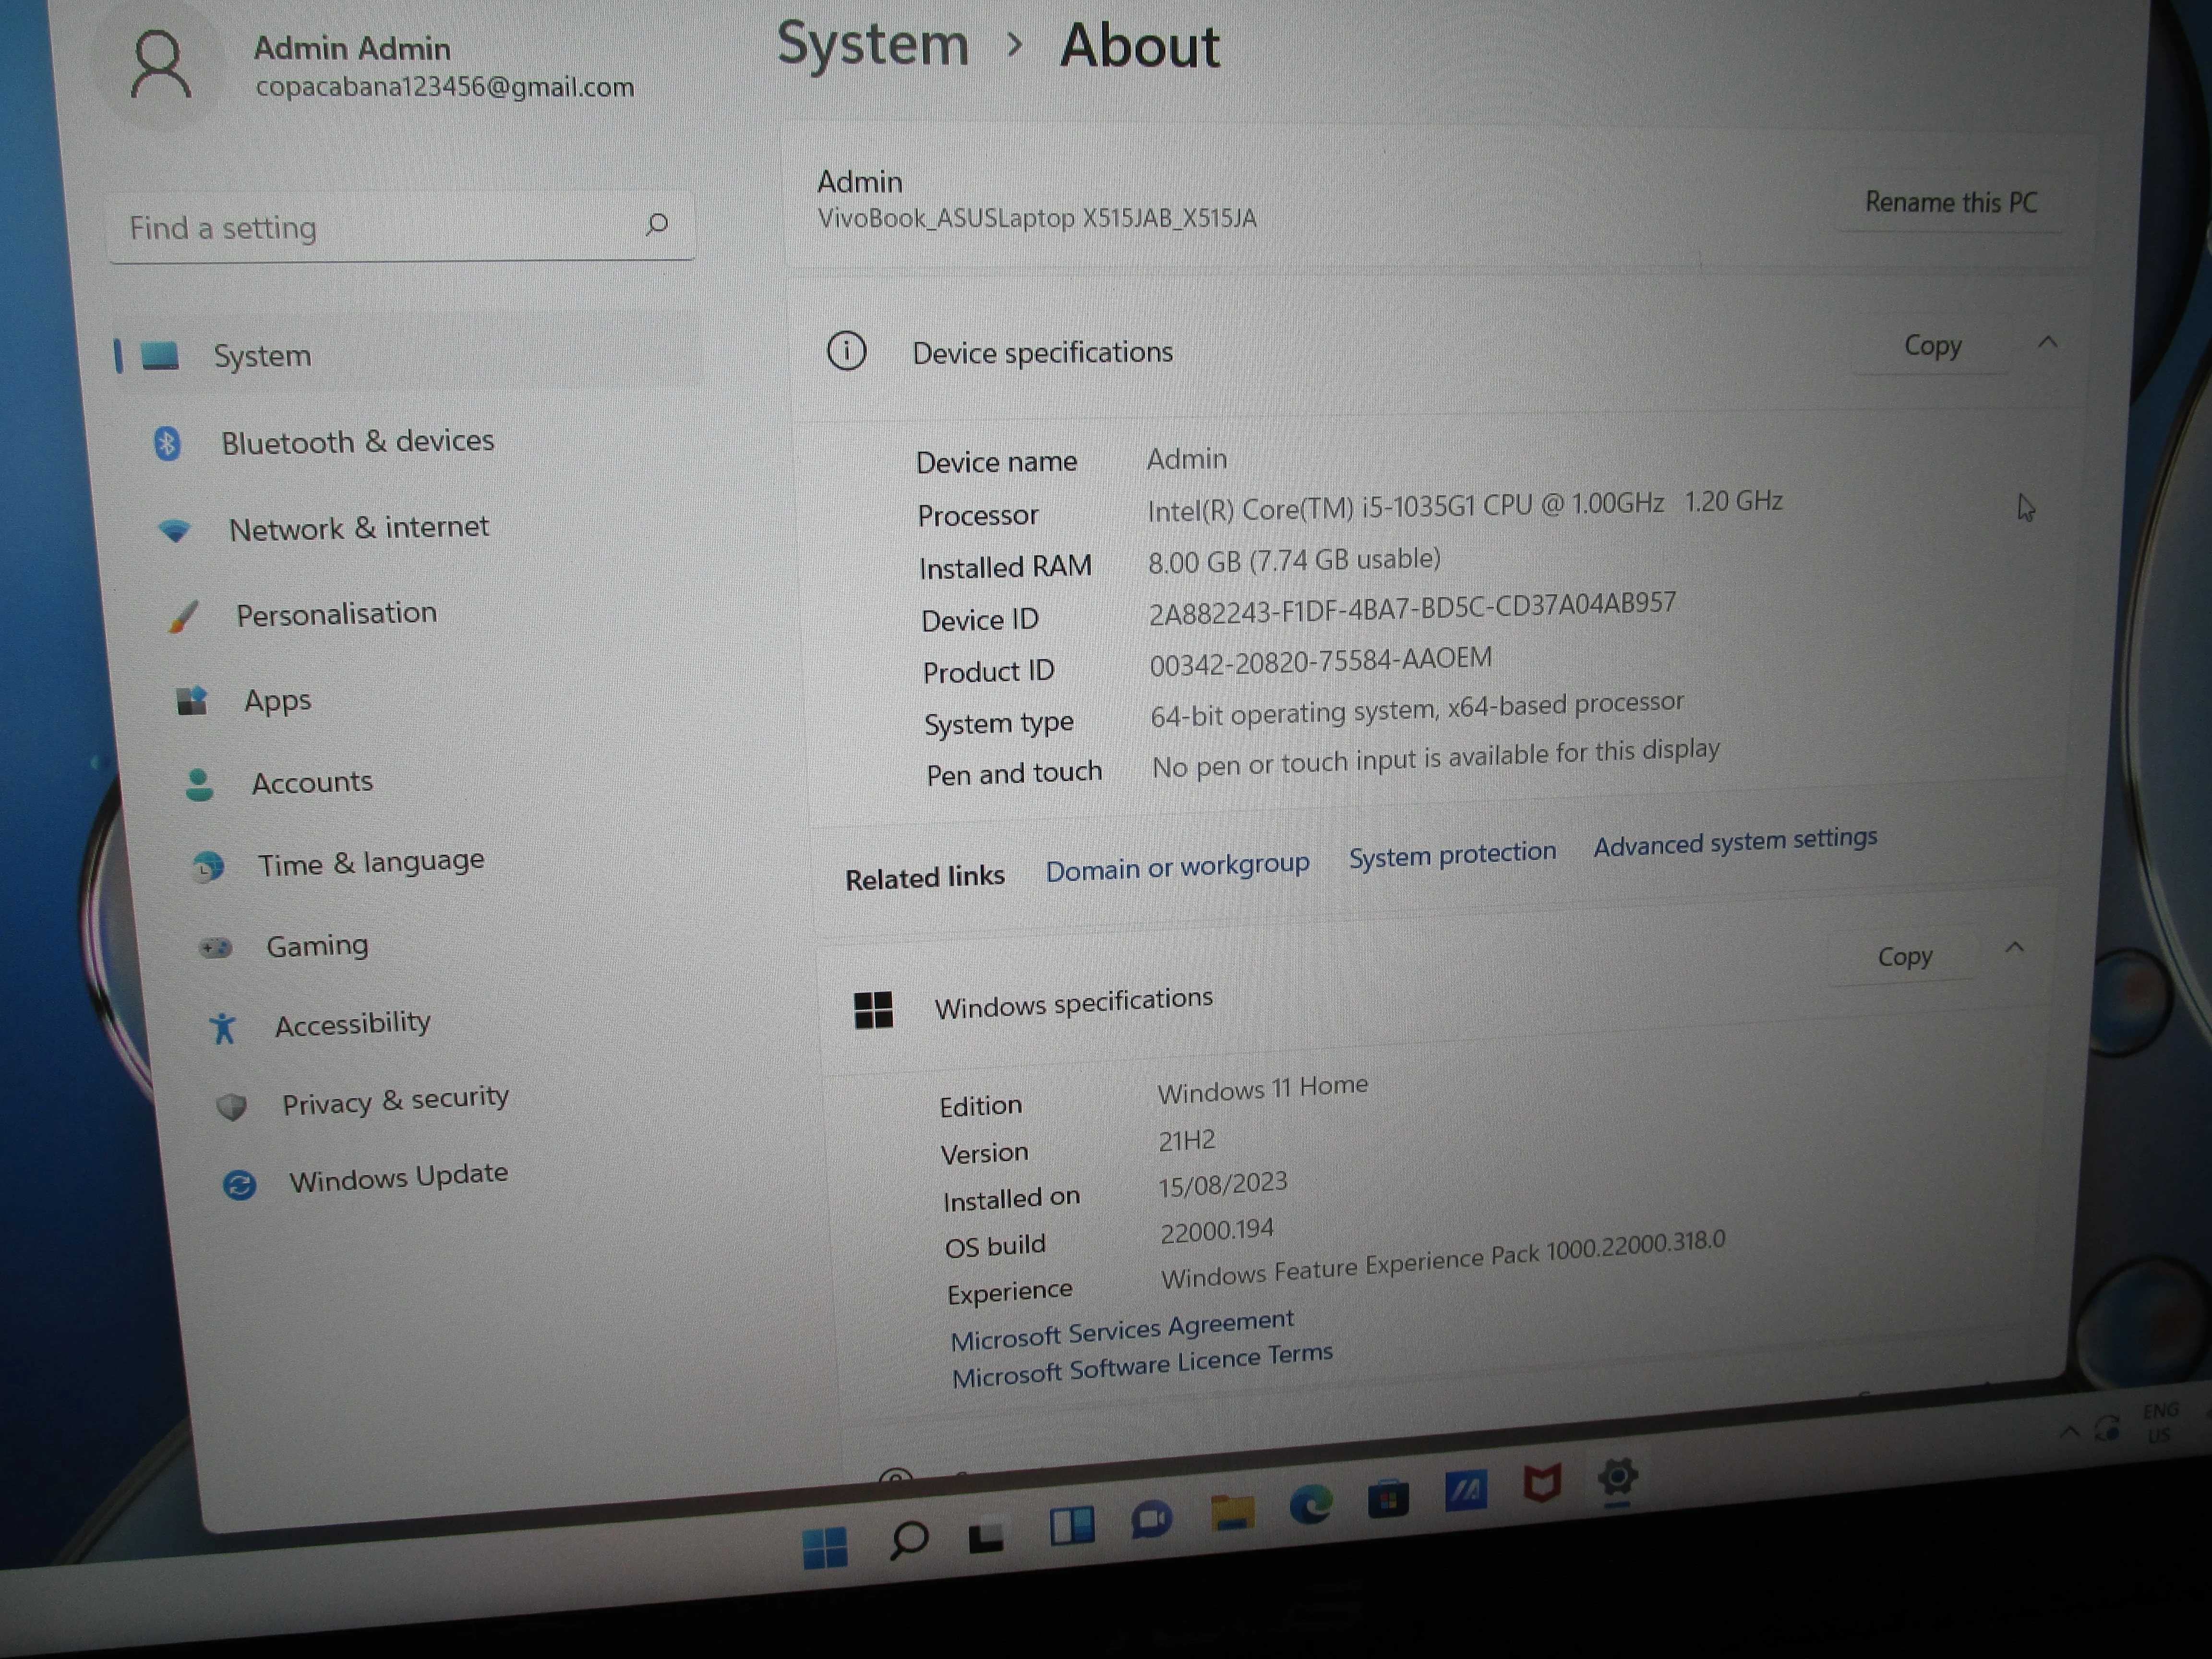The image size is (2212, 1659).
Task: Click the Time & language globe icon
Action: (x=208, y=866)
